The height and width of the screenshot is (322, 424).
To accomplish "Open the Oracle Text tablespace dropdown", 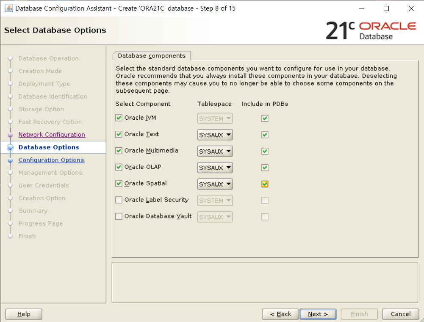I will click(x=215, y=135).
